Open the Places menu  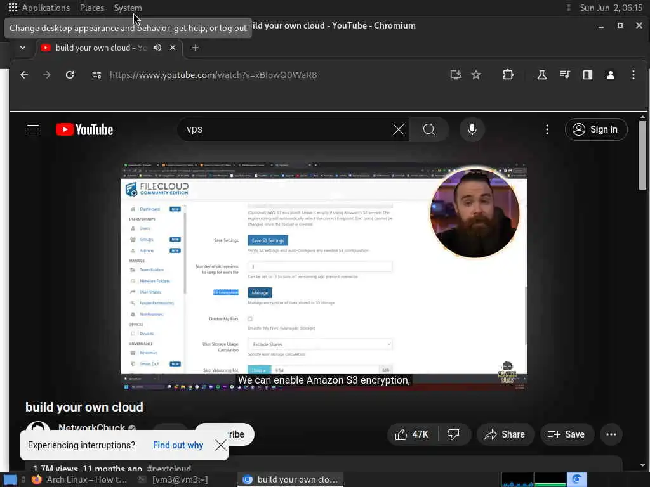[x=91, y=8]
